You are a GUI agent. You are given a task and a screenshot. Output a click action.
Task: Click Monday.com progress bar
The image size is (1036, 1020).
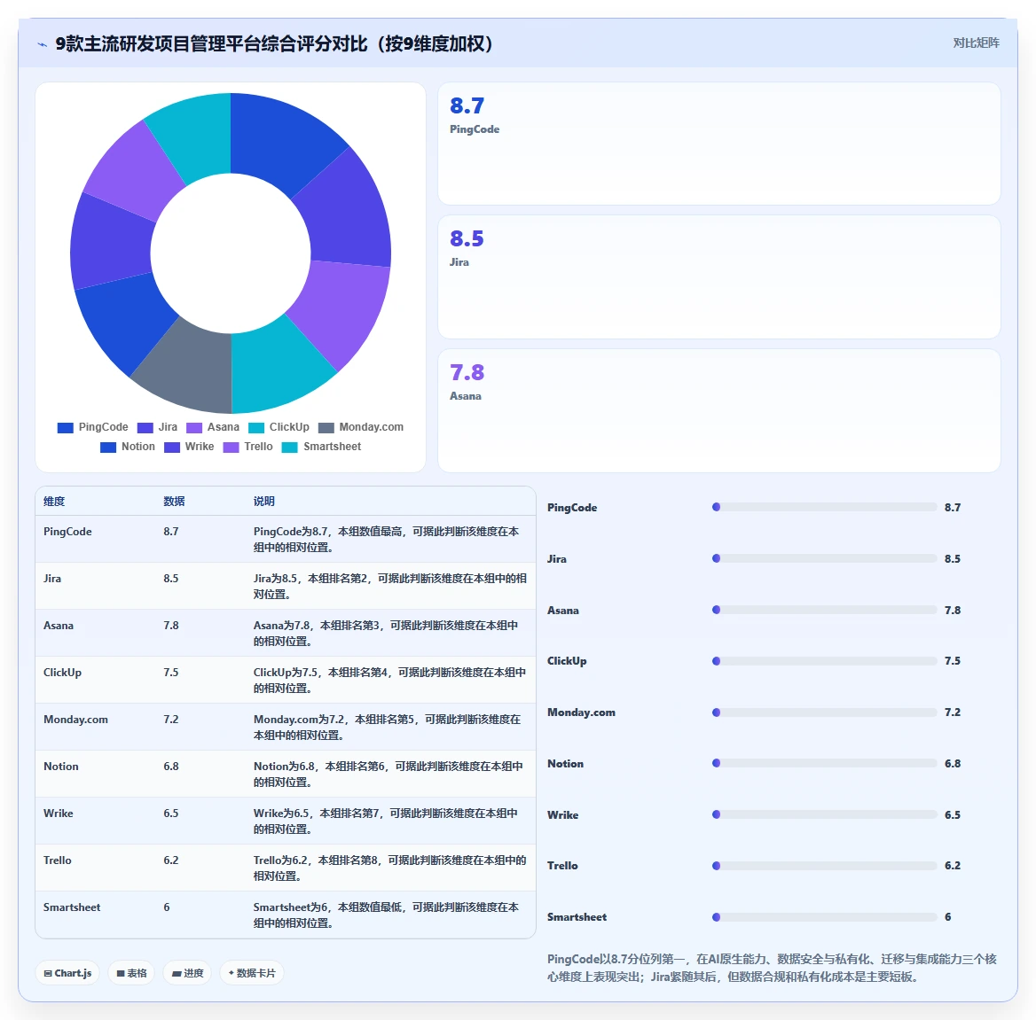point(825,712)
